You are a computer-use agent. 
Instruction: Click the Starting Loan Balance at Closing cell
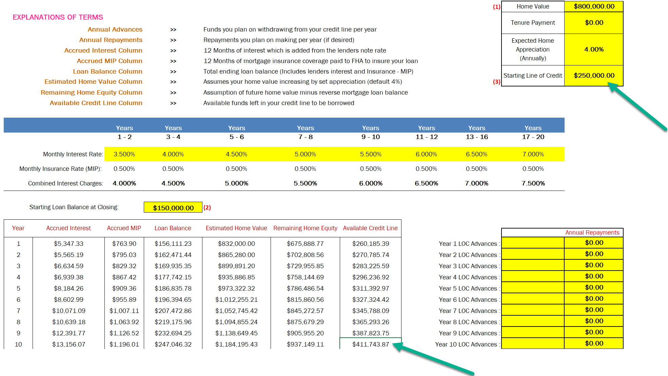[x=173, y=207]
